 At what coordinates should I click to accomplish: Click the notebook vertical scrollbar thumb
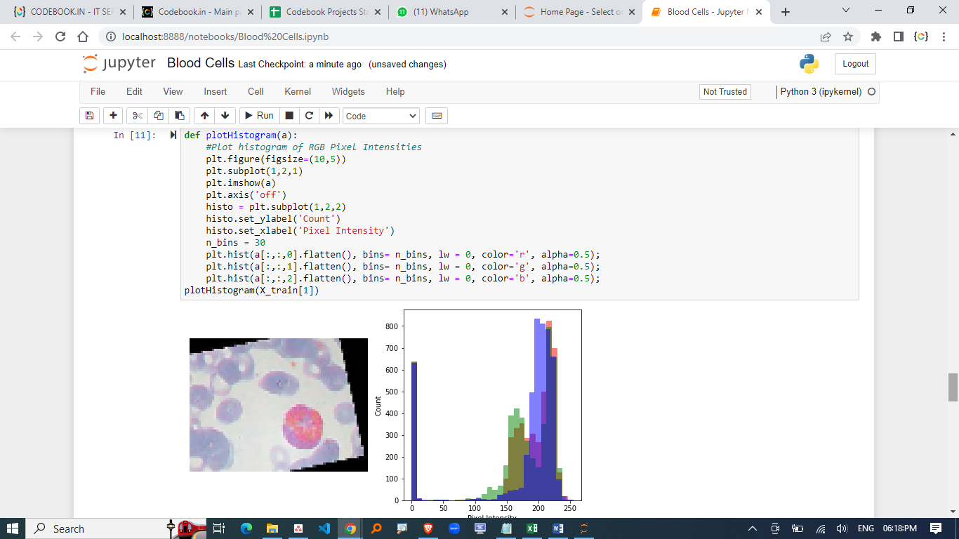pos(953,387)
